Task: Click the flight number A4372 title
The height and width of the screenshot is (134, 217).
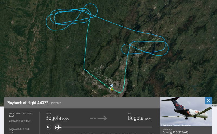Action: click(43, 103)
